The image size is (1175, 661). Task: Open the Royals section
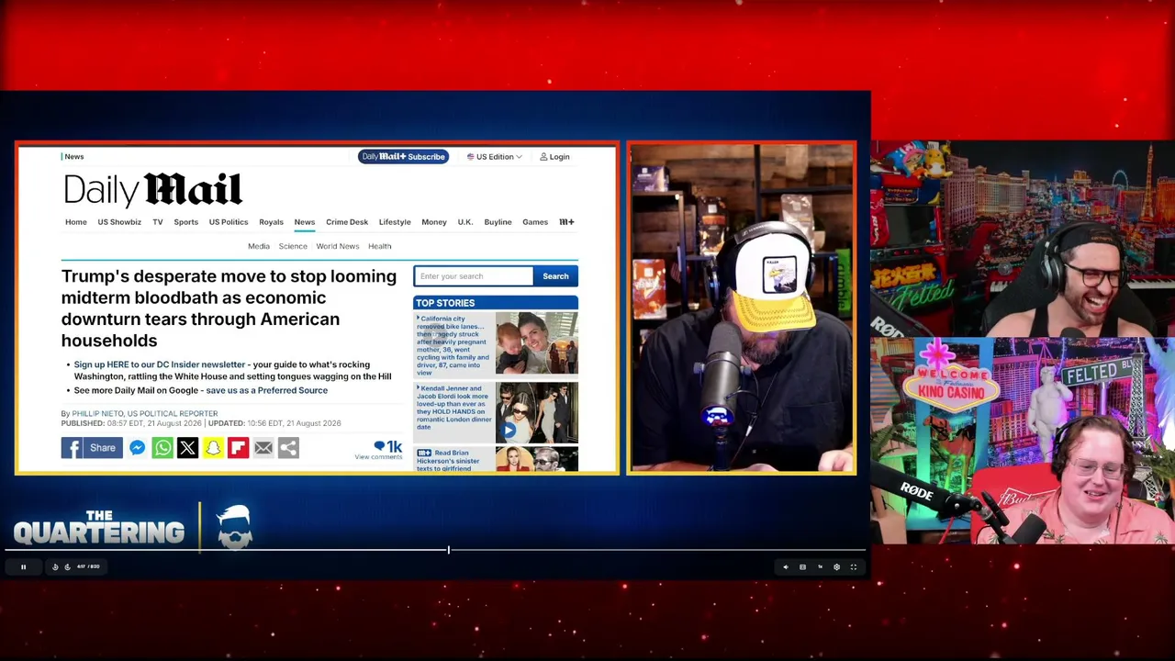coord(271,222)
